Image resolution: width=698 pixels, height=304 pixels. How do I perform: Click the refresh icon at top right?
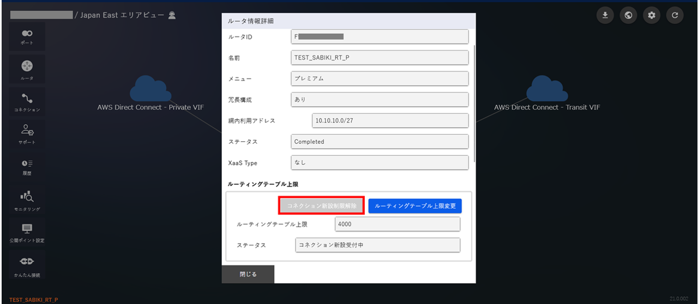[675, 15]
